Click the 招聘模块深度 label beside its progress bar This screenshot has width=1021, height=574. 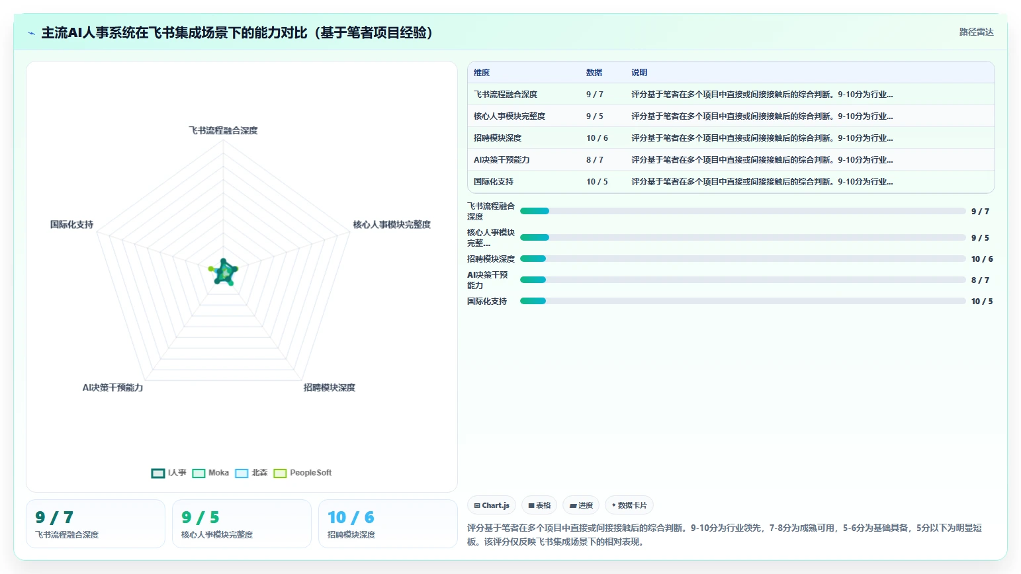[x=491, y=259]
